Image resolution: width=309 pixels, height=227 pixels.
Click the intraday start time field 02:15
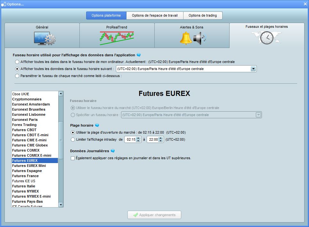(130, 139)
